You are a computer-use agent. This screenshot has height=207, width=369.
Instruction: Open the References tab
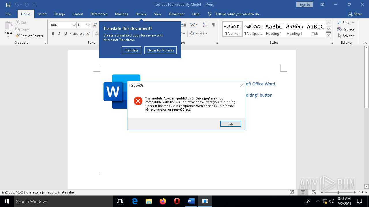coord(99,14)
